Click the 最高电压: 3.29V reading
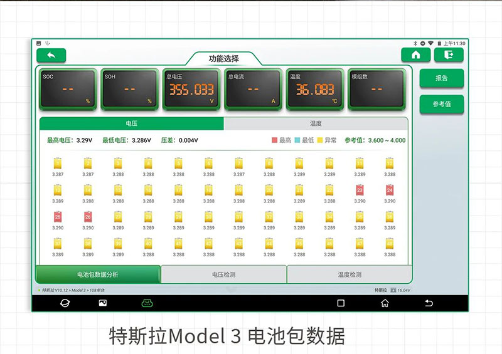This screenshot has height=354, width=502. [x=70, y=140]
